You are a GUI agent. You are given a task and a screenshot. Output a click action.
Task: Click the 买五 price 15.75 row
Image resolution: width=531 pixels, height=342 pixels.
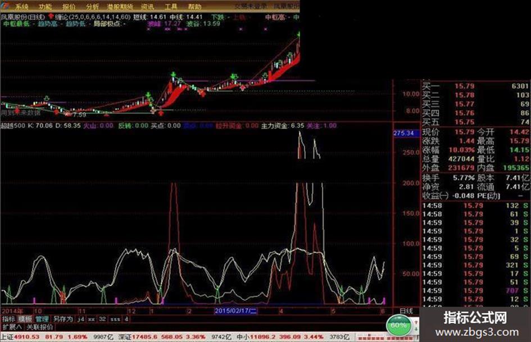475,121
